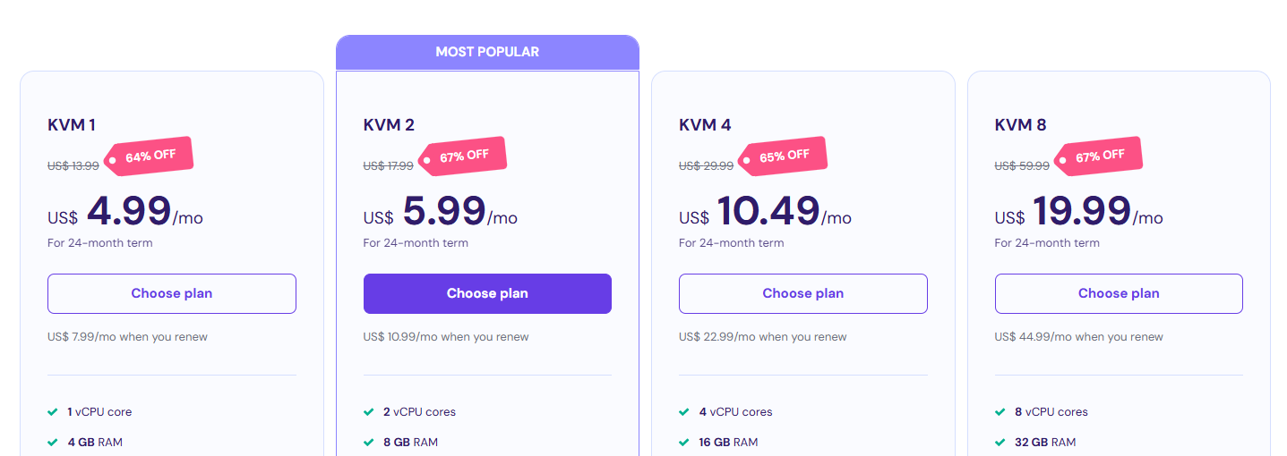Click the checkmark beside 32 GB RAM

1000,442
